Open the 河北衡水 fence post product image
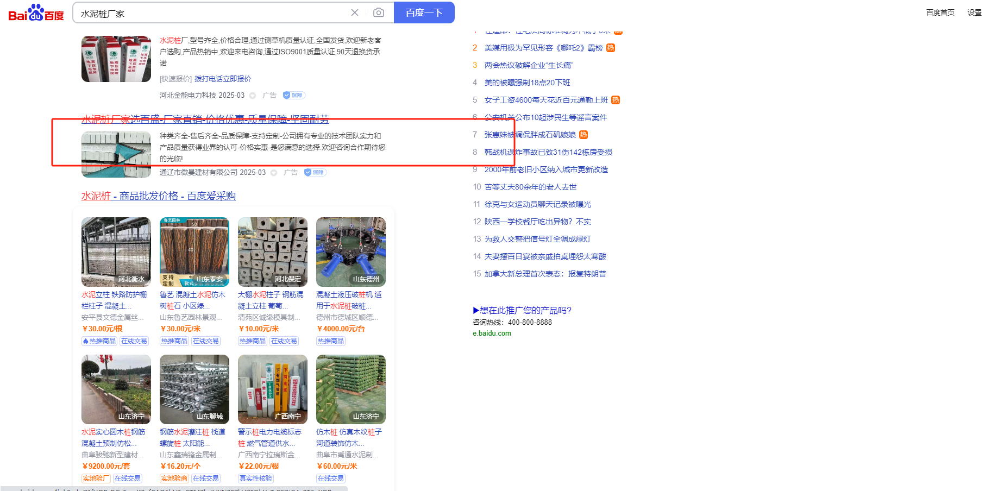This screenshot has height=491, width=985. coord(116,252)
